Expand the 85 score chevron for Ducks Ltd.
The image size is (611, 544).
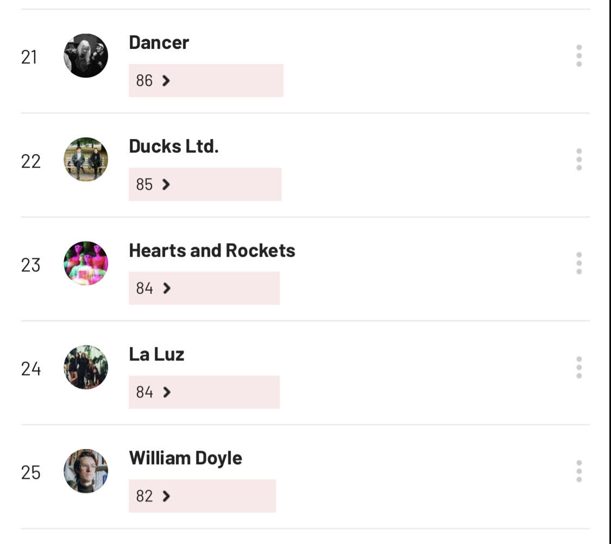(166, 185)
